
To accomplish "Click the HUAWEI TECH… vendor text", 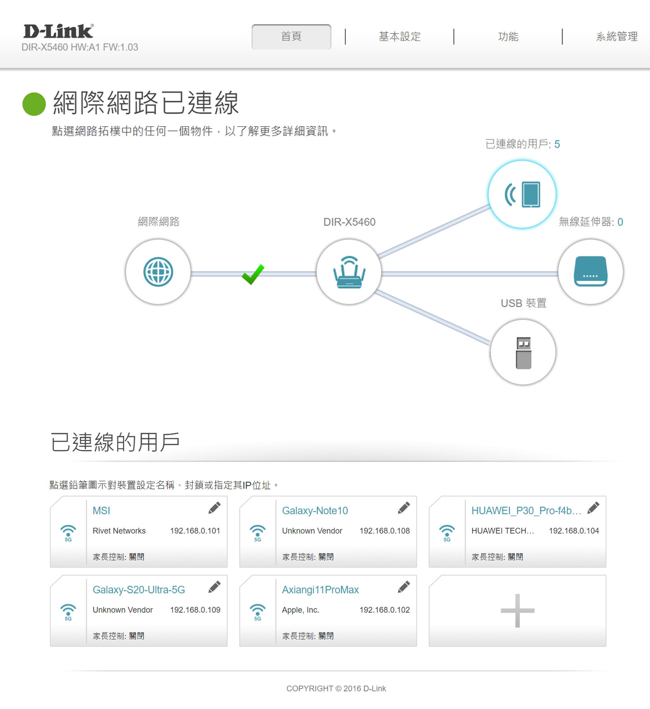I will click(502, 531).
